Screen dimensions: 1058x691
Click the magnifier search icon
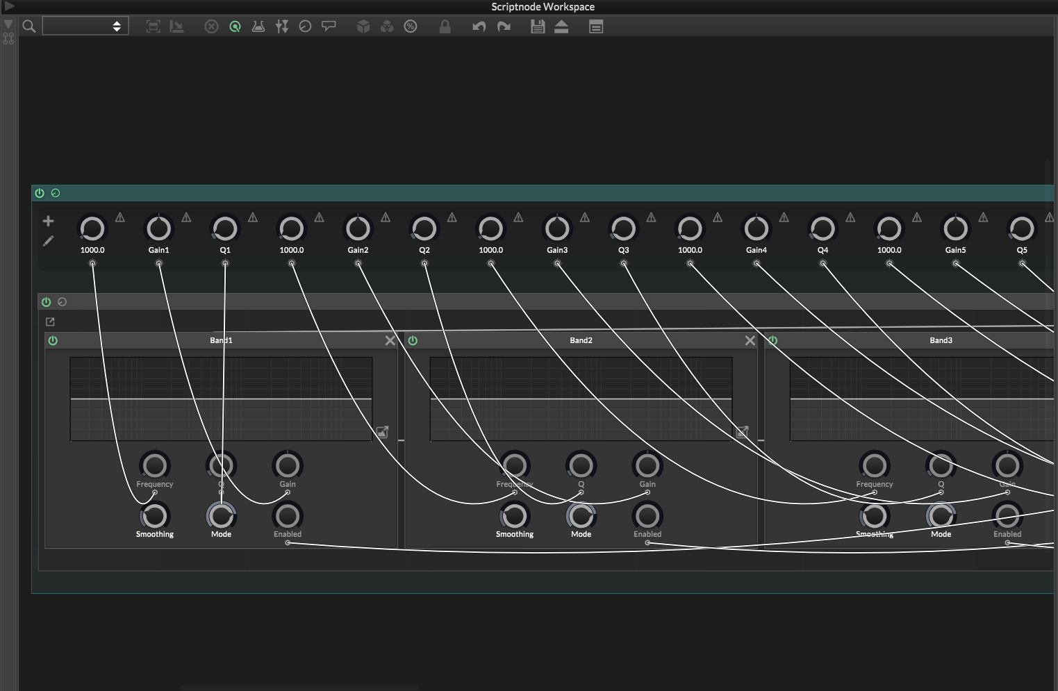[29, 26]
